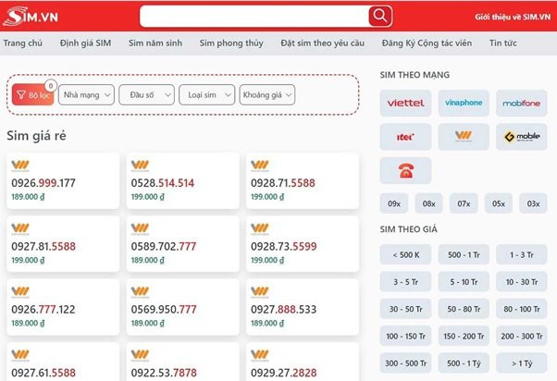Open the Nhà mạng dropdown

87,94
